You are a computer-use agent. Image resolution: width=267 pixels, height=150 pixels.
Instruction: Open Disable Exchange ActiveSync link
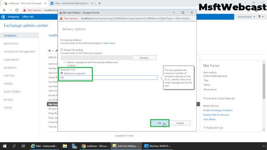[218, 110]
